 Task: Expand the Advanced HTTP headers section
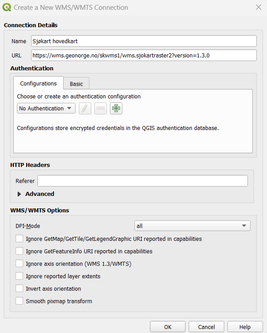[19, 194]
